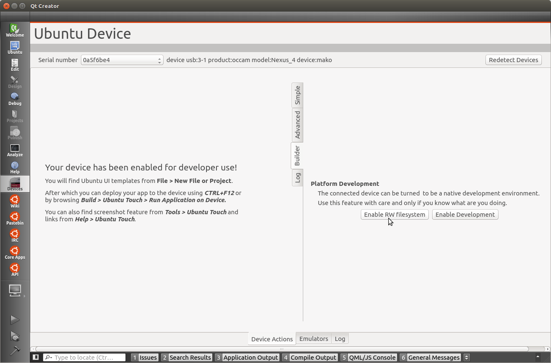Open the vertical Log tab
The image size is (551, 363).
tap(297, 178)
